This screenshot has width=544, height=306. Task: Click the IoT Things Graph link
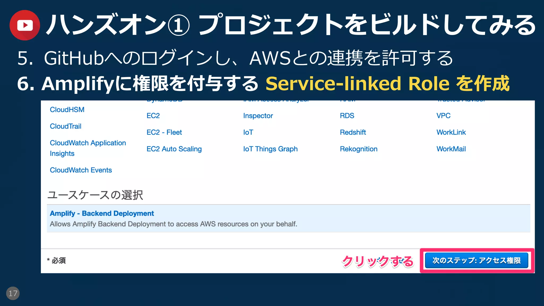pos(270,149)
